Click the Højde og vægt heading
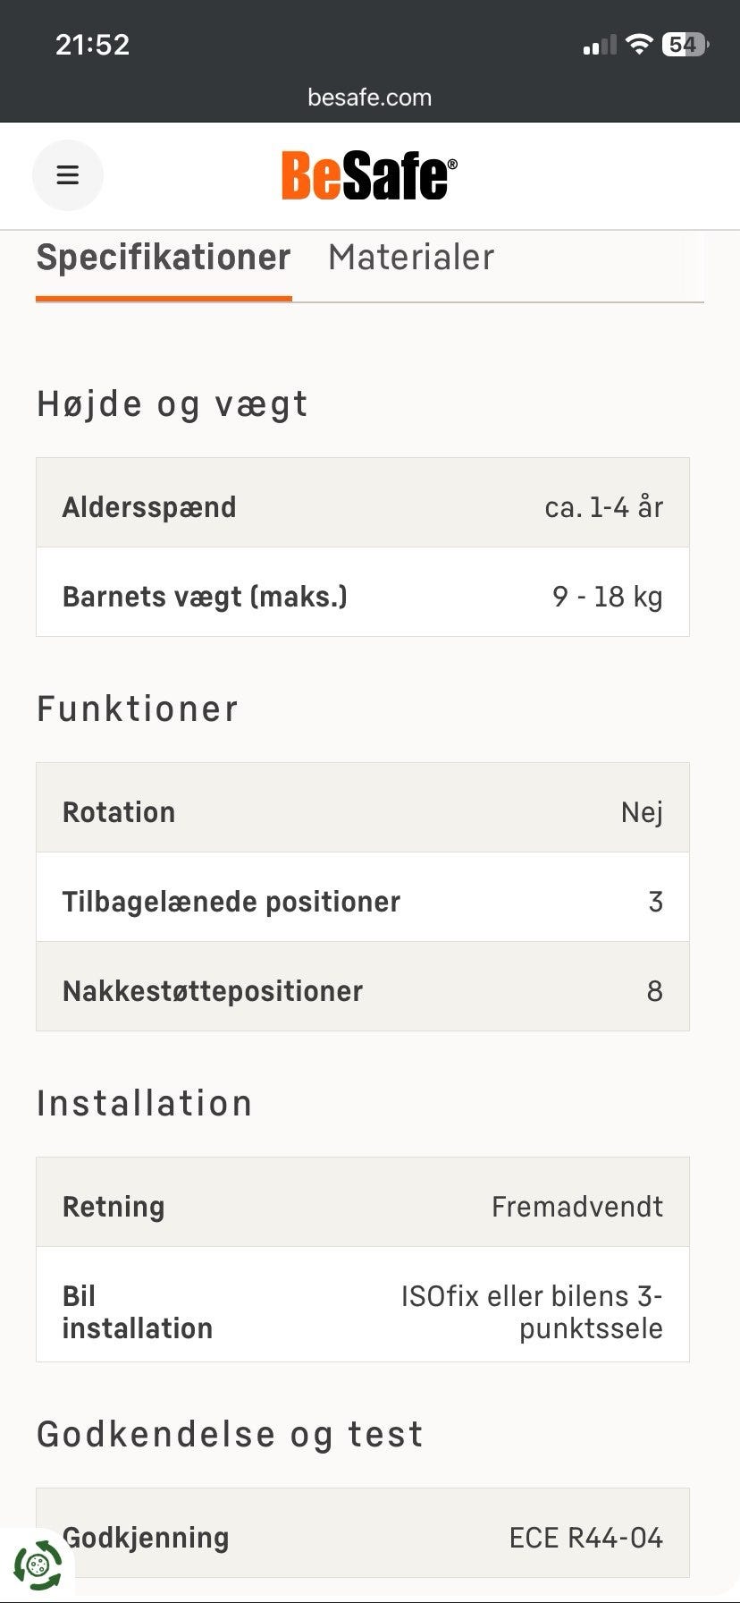 tap(172, 404)
